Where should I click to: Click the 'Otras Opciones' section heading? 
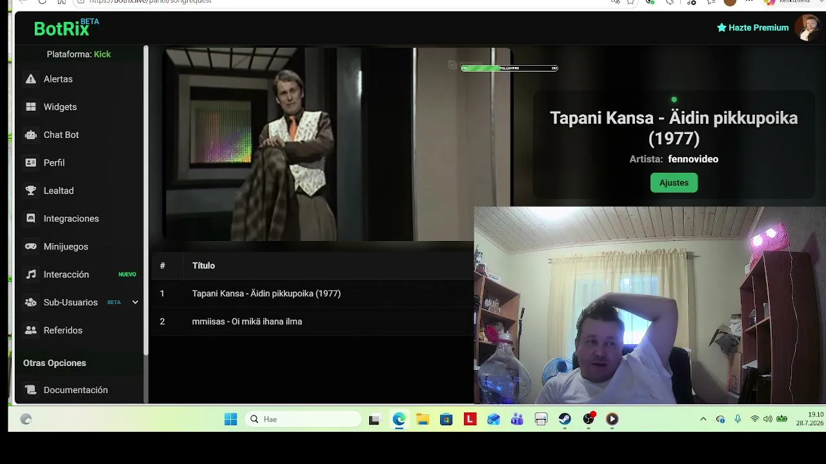(x=54, y=363)
